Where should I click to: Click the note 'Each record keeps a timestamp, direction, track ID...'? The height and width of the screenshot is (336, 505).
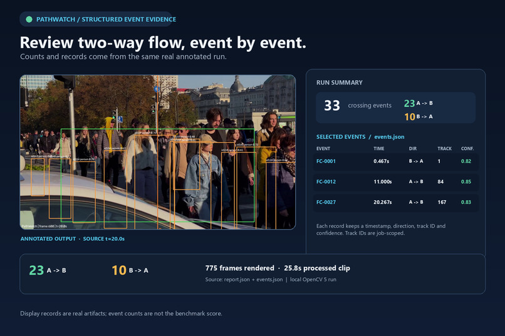coord(381,230)
